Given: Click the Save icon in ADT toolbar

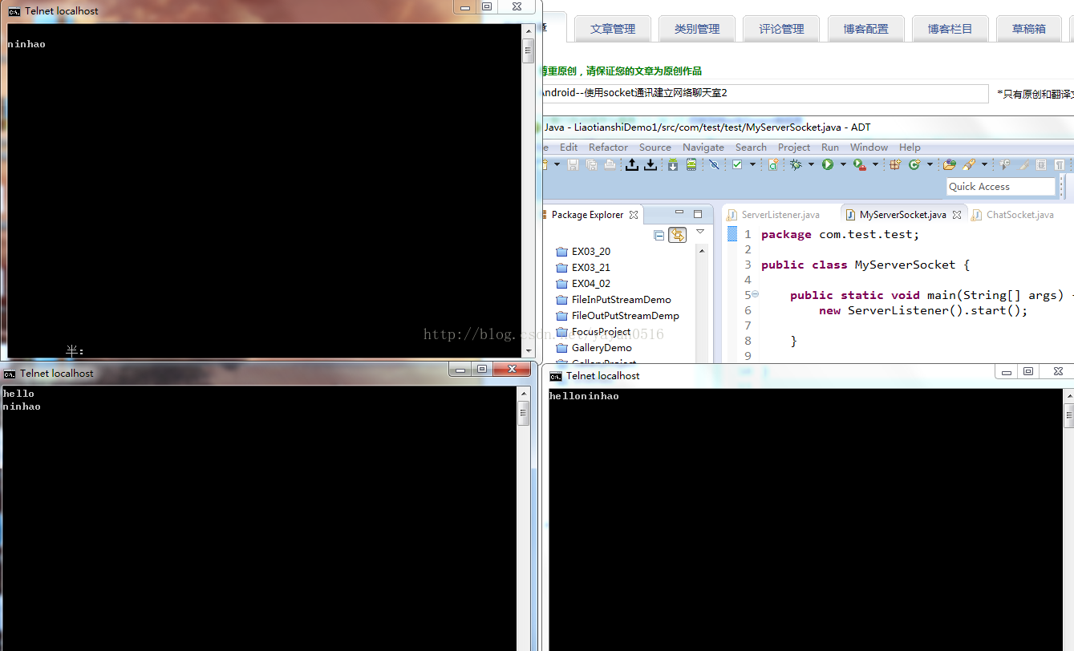Looking at the screenshot, I should pos(573,164).
